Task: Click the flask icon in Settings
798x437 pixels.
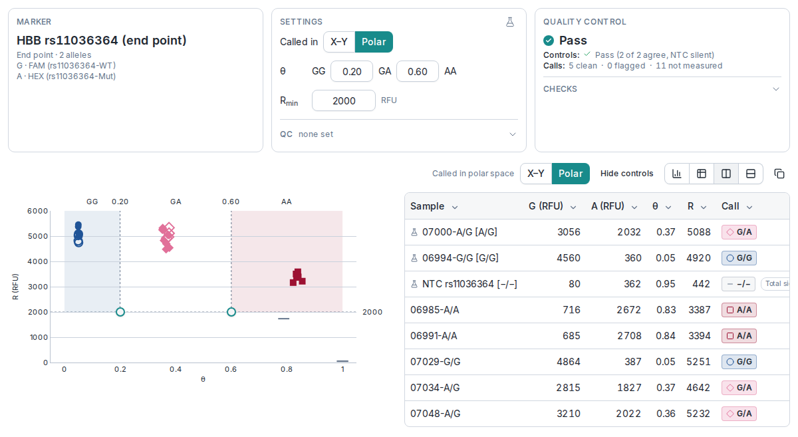Action: point(510,22)
